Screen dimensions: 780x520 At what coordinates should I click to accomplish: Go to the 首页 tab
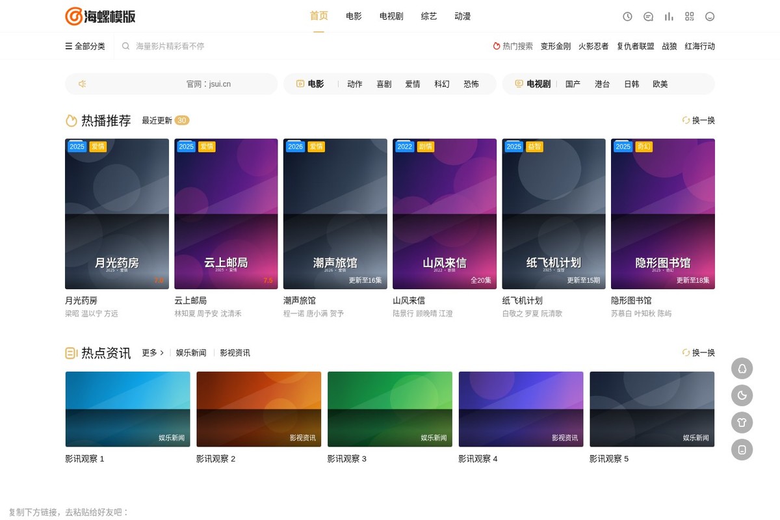(x=318, y=16)
